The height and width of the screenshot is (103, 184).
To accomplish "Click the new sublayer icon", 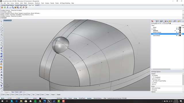I will [154, 23].
